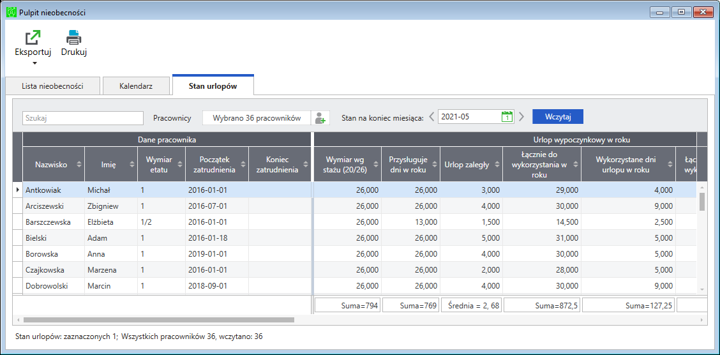The width and height of the screenshot is (720, 355).
Task: Click the Wybrano 36 pracowników field
Action: click(x=257, y=117)
